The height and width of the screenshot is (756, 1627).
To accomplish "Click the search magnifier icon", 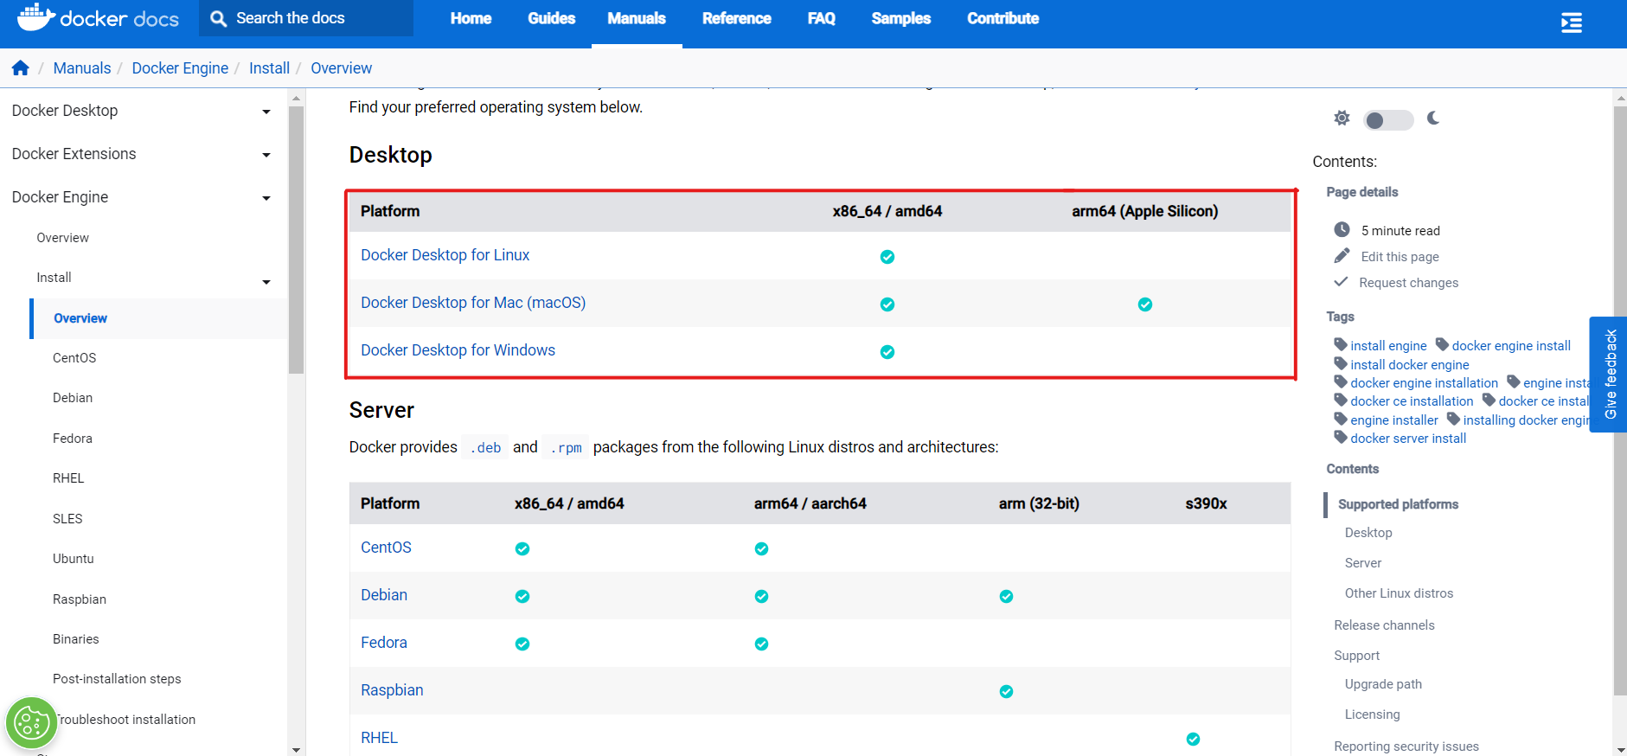I will point(219,18).
